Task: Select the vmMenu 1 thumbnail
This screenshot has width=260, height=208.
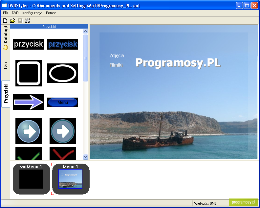Action: point(31,179)
